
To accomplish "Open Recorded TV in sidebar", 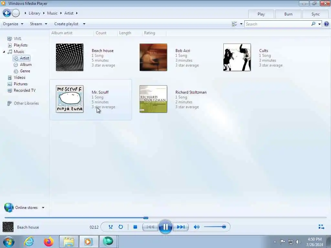I will tap(25, 90).
